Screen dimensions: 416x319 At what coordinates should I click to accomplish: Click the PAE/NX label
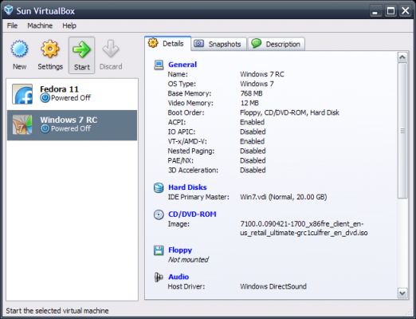pos(180,160)
